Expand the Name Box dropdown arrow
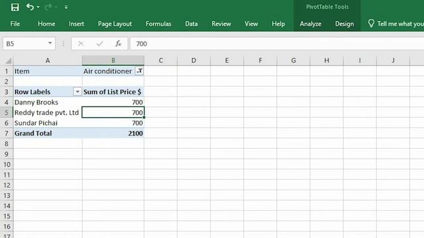Image resolution: width=424 pixels, height=238 pixels. click(50, 43)
